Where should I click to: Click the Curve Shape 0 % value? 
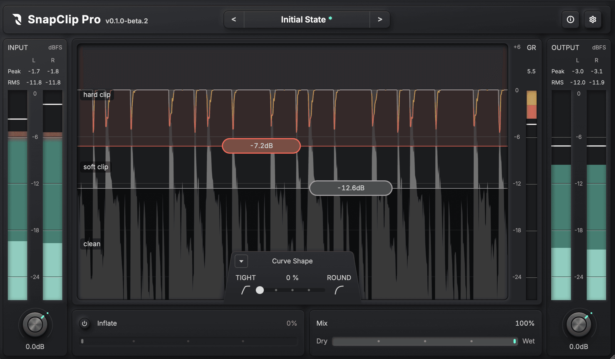tap(292, 278)
